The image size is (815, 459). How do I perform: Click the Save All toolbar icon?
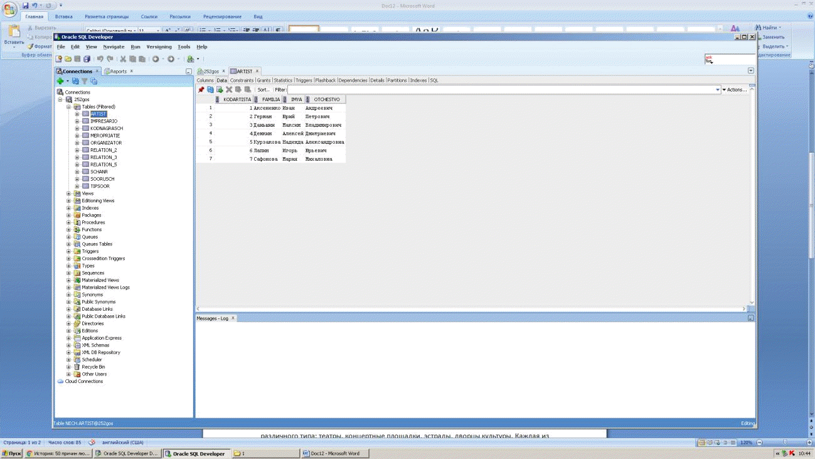point(87,59)
